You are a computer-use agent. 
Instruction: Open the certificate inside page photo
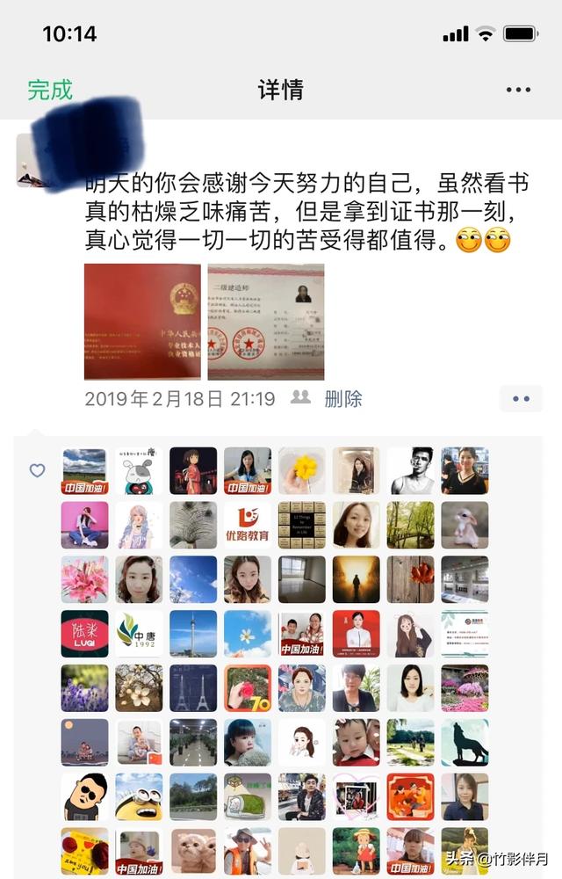click(266, 322)
